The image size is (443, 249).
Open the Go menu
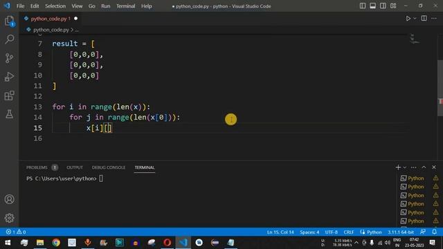click(x=92, y=6)
